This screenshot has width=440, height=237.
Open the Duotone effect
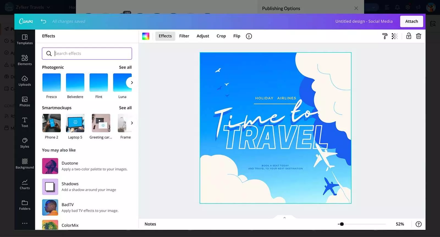(x=87, y=166)
